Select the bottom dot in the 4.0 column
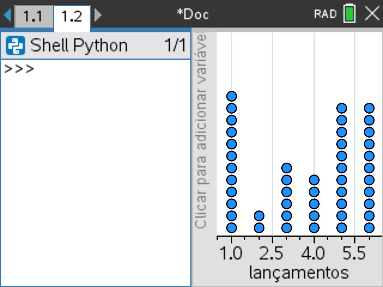The image size is (383, 287). coord(314,228)
